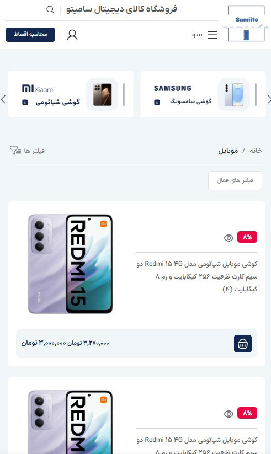Click quick-view eye icon on first product

point(229,238)
